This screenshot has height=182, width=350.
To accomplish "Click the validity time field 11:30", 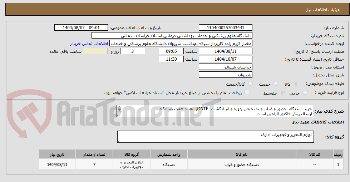I will pyautogui.click(x=171, y=59).
